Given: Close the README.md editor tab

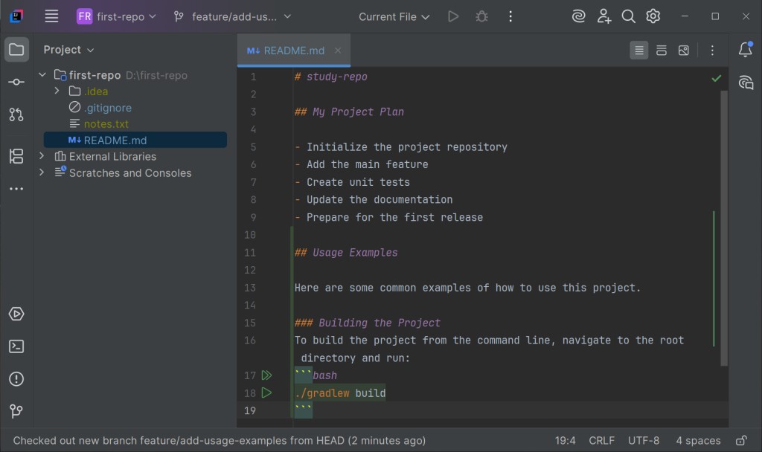Looking at the screenshot, I should 338,51.
